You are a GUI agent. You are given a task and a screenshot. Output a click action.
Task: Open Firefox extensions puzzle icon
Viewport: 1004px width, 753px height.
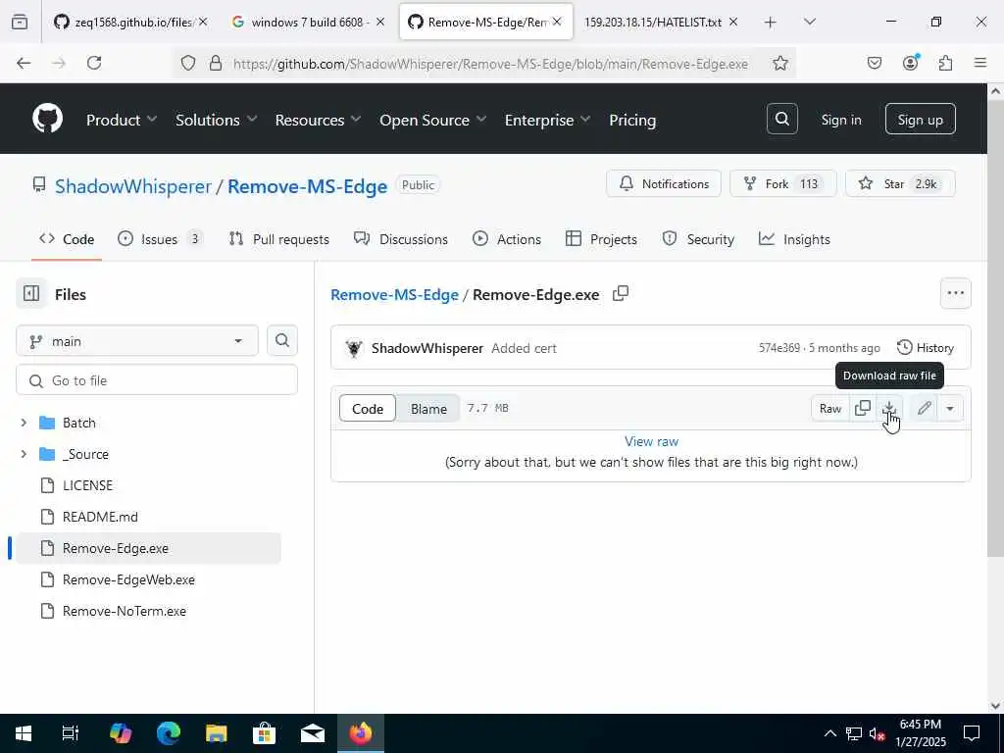(945, 63)
